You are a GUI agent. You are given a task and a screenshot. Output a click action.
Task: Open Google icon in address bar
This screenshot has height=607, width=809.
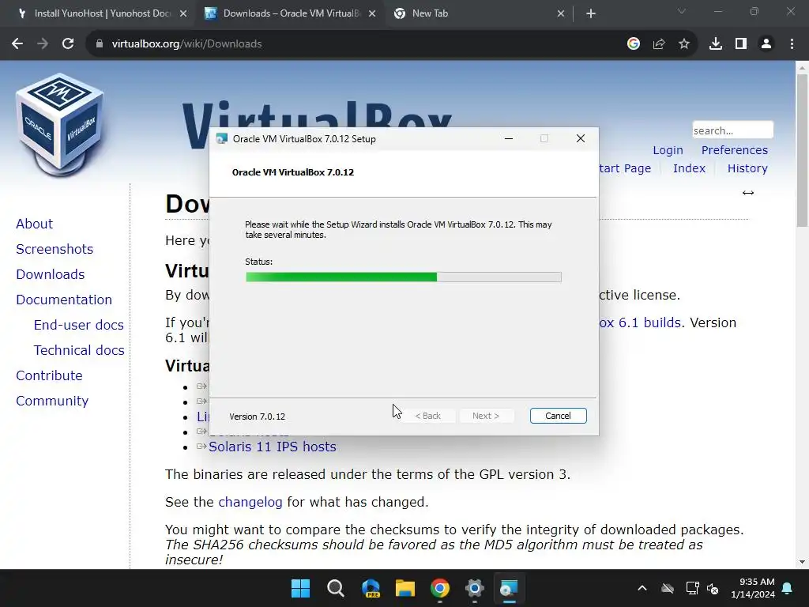634,44
